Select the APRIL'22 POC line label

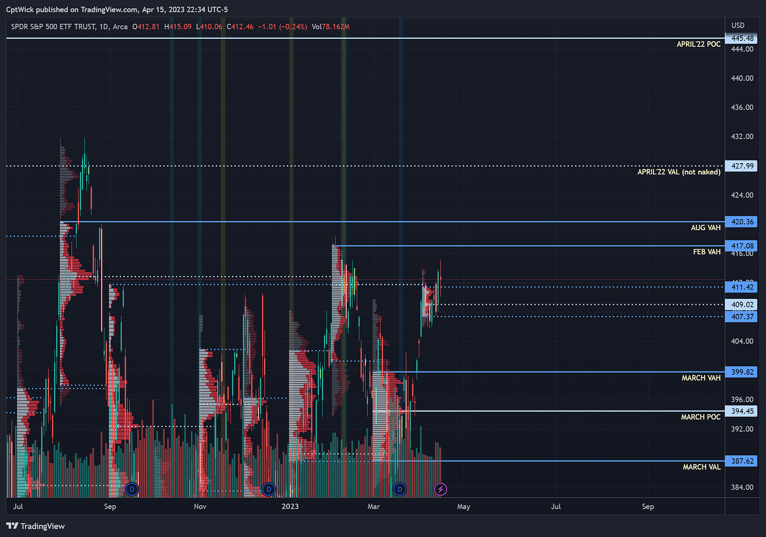pyautogui.click(x=699, y=44)
